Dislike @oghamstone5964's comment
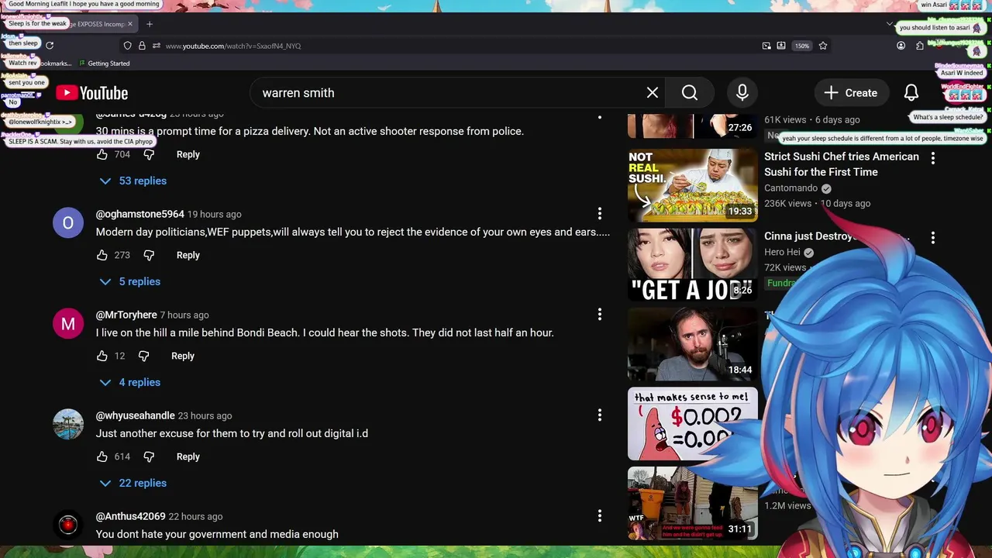Viewport: 992px width, 558px height. [149, 255]
